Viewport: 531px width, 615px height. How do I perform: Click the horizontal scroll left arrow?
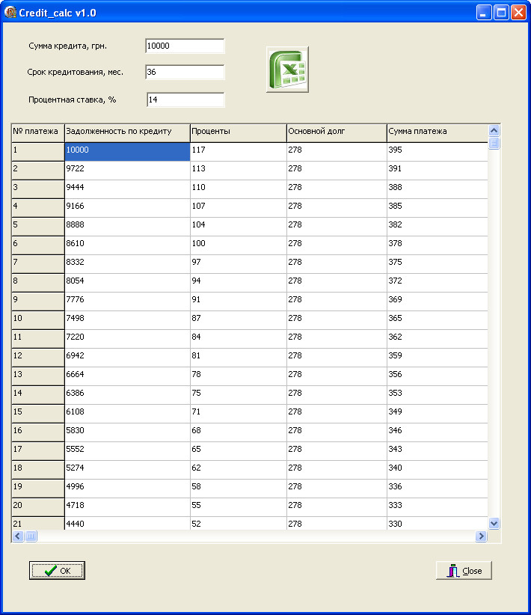point(18,536)
